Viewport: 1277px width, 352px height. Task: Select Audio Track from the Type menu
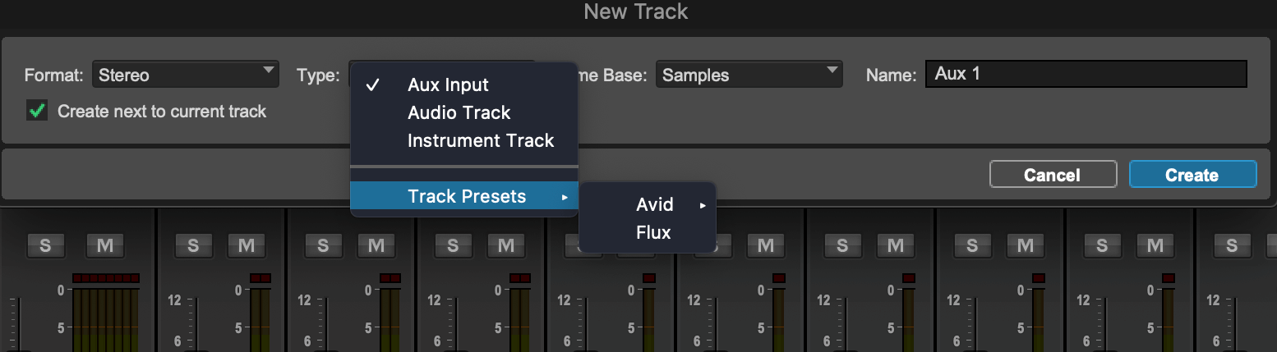pyautogui.click(x=459, y=113)
